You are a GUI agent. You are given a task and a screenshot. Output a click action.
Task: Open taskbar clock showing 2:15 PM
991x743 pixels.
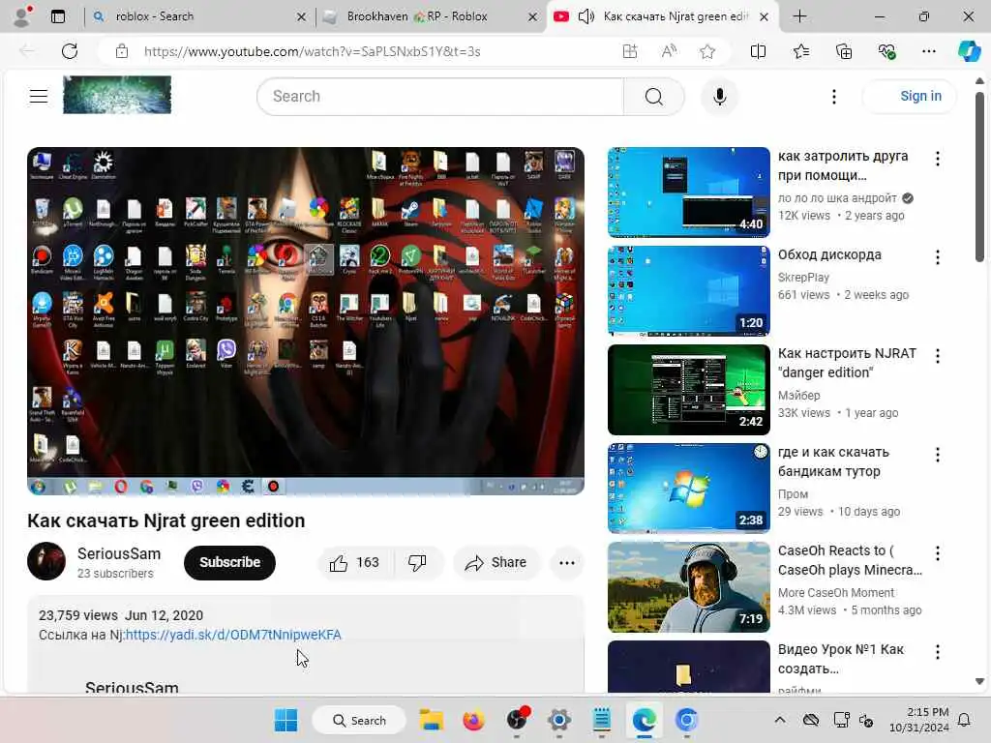click(x=919, y=720)
